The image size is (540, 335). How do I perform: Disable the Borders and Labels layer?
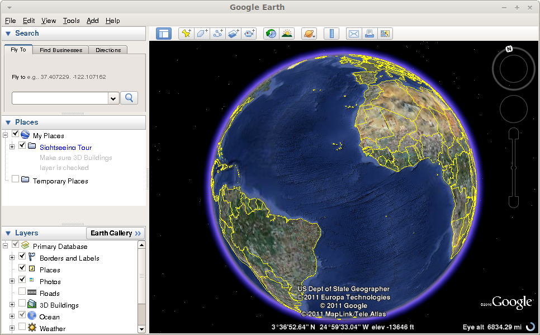point(22,256)
